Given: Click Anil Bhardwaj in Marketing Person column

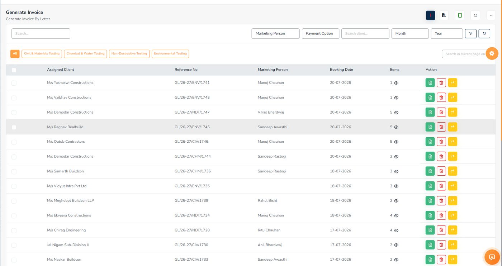Looking at the screenshot, I should coord(270,245).
